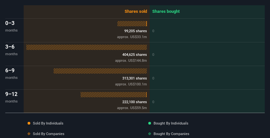270x138 pixels.
Task: Click the 0–3 months shares sold bar
Action: (x=132, y=24)
